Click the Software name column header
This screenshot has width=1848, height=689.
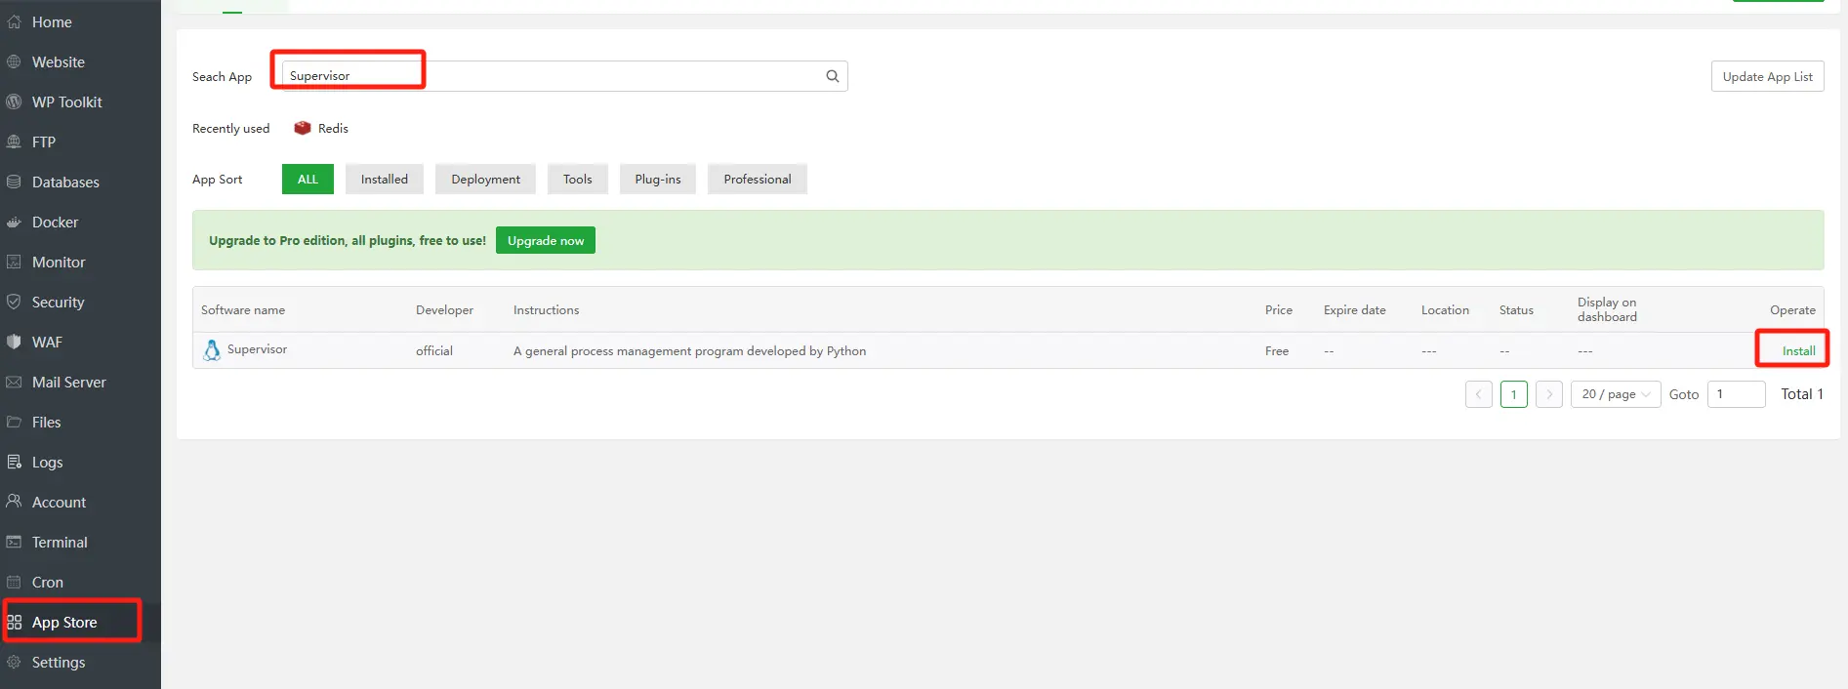point(243,310)
